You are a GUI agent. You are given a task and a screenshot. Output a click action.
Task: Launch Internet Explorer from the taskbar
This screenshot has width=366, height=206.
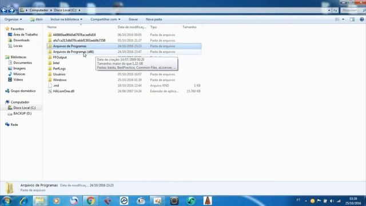[x=23, y=201]
